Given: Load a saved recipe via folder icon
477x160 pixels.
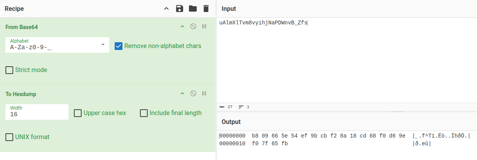Looking at the screenshot, I should (x=193, y=9).
